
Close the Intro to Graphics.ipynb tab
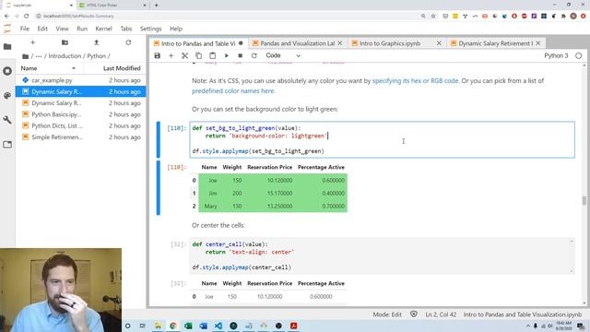pos(439,43)
